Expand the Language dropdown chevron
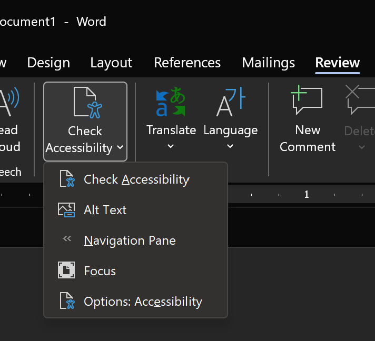 230,146
